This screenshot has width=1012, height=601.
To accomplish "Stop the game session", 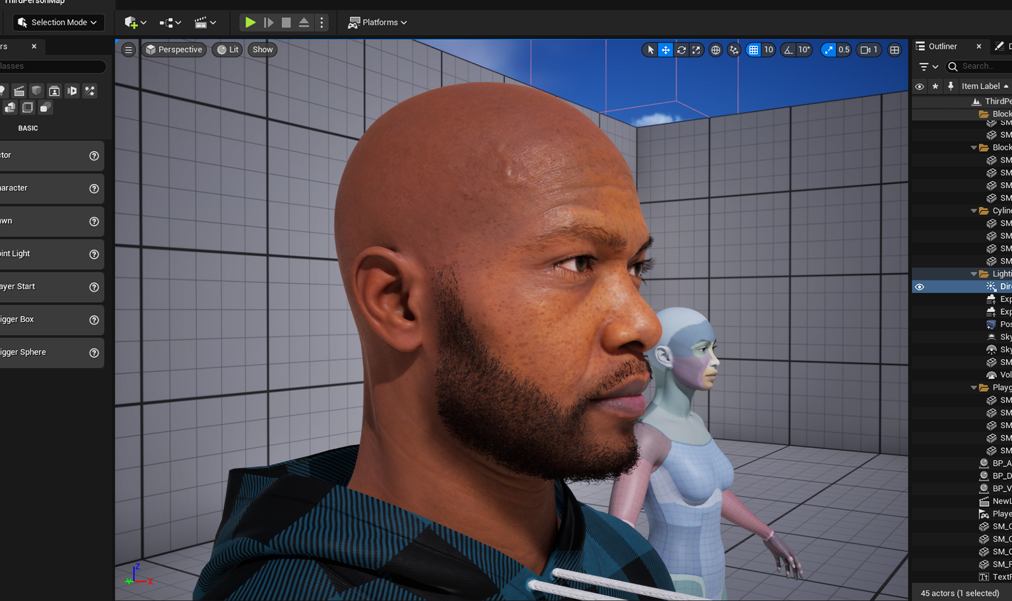I will tap(286, 22).
